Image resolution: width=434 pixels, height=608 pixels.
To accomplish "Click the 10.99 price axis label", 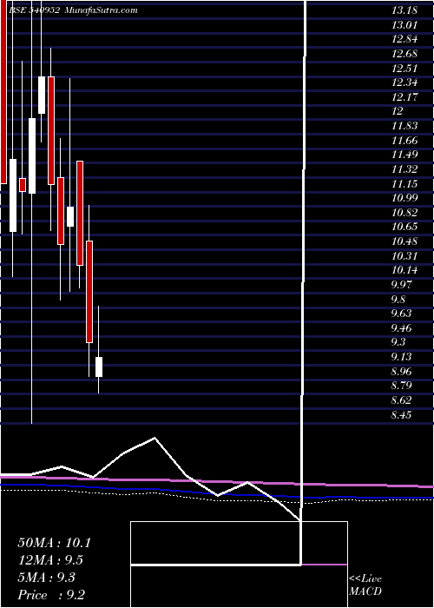I will (x=404, y=198).
